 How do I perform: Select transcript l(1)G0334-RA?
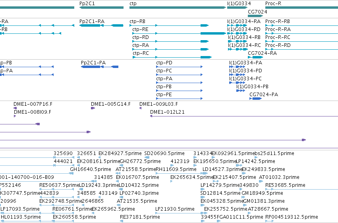244,21
